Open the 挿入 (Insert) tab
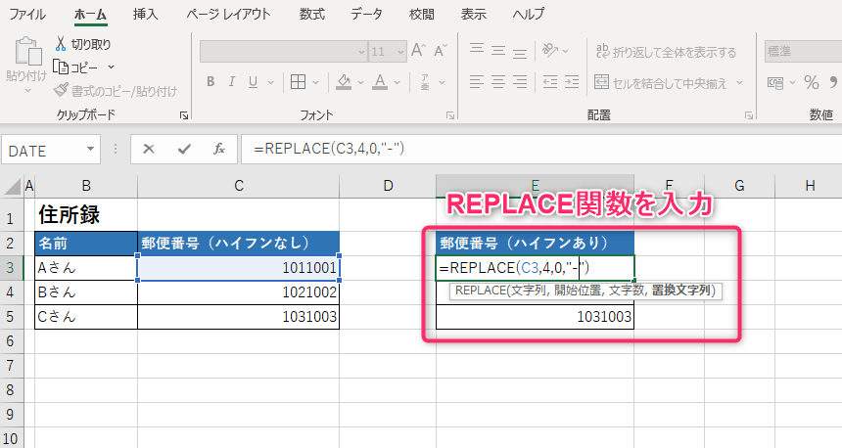This screenshot has width=842, height=448. 145,14
